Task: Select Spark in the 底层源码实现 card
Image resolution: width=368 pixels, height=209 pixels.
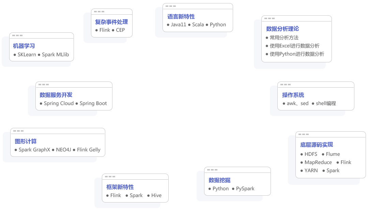Action: [333, 171]
